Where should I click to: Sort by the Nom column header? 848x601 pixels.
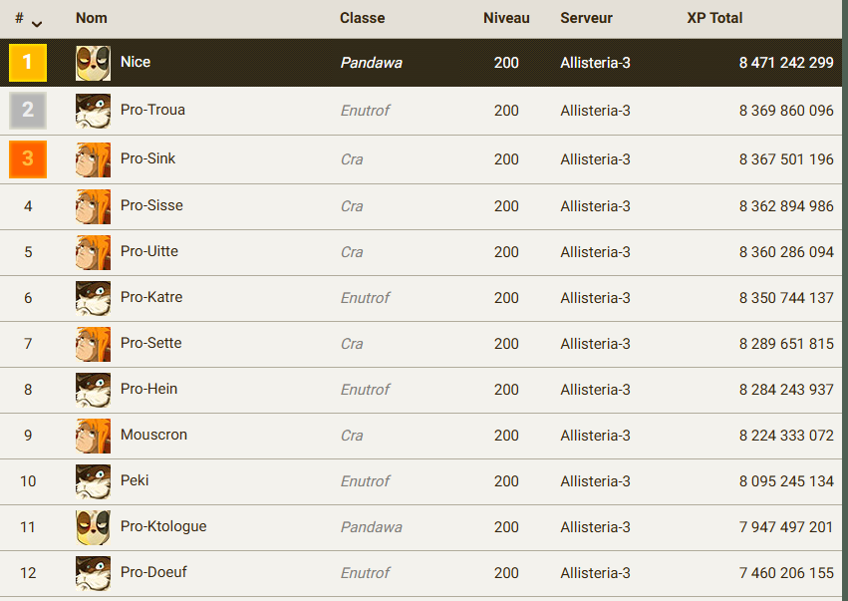click(x=92, y=18)
